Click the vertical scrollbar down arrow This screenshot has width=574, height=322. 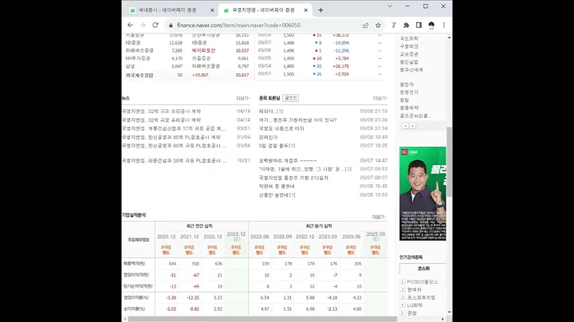449,313
